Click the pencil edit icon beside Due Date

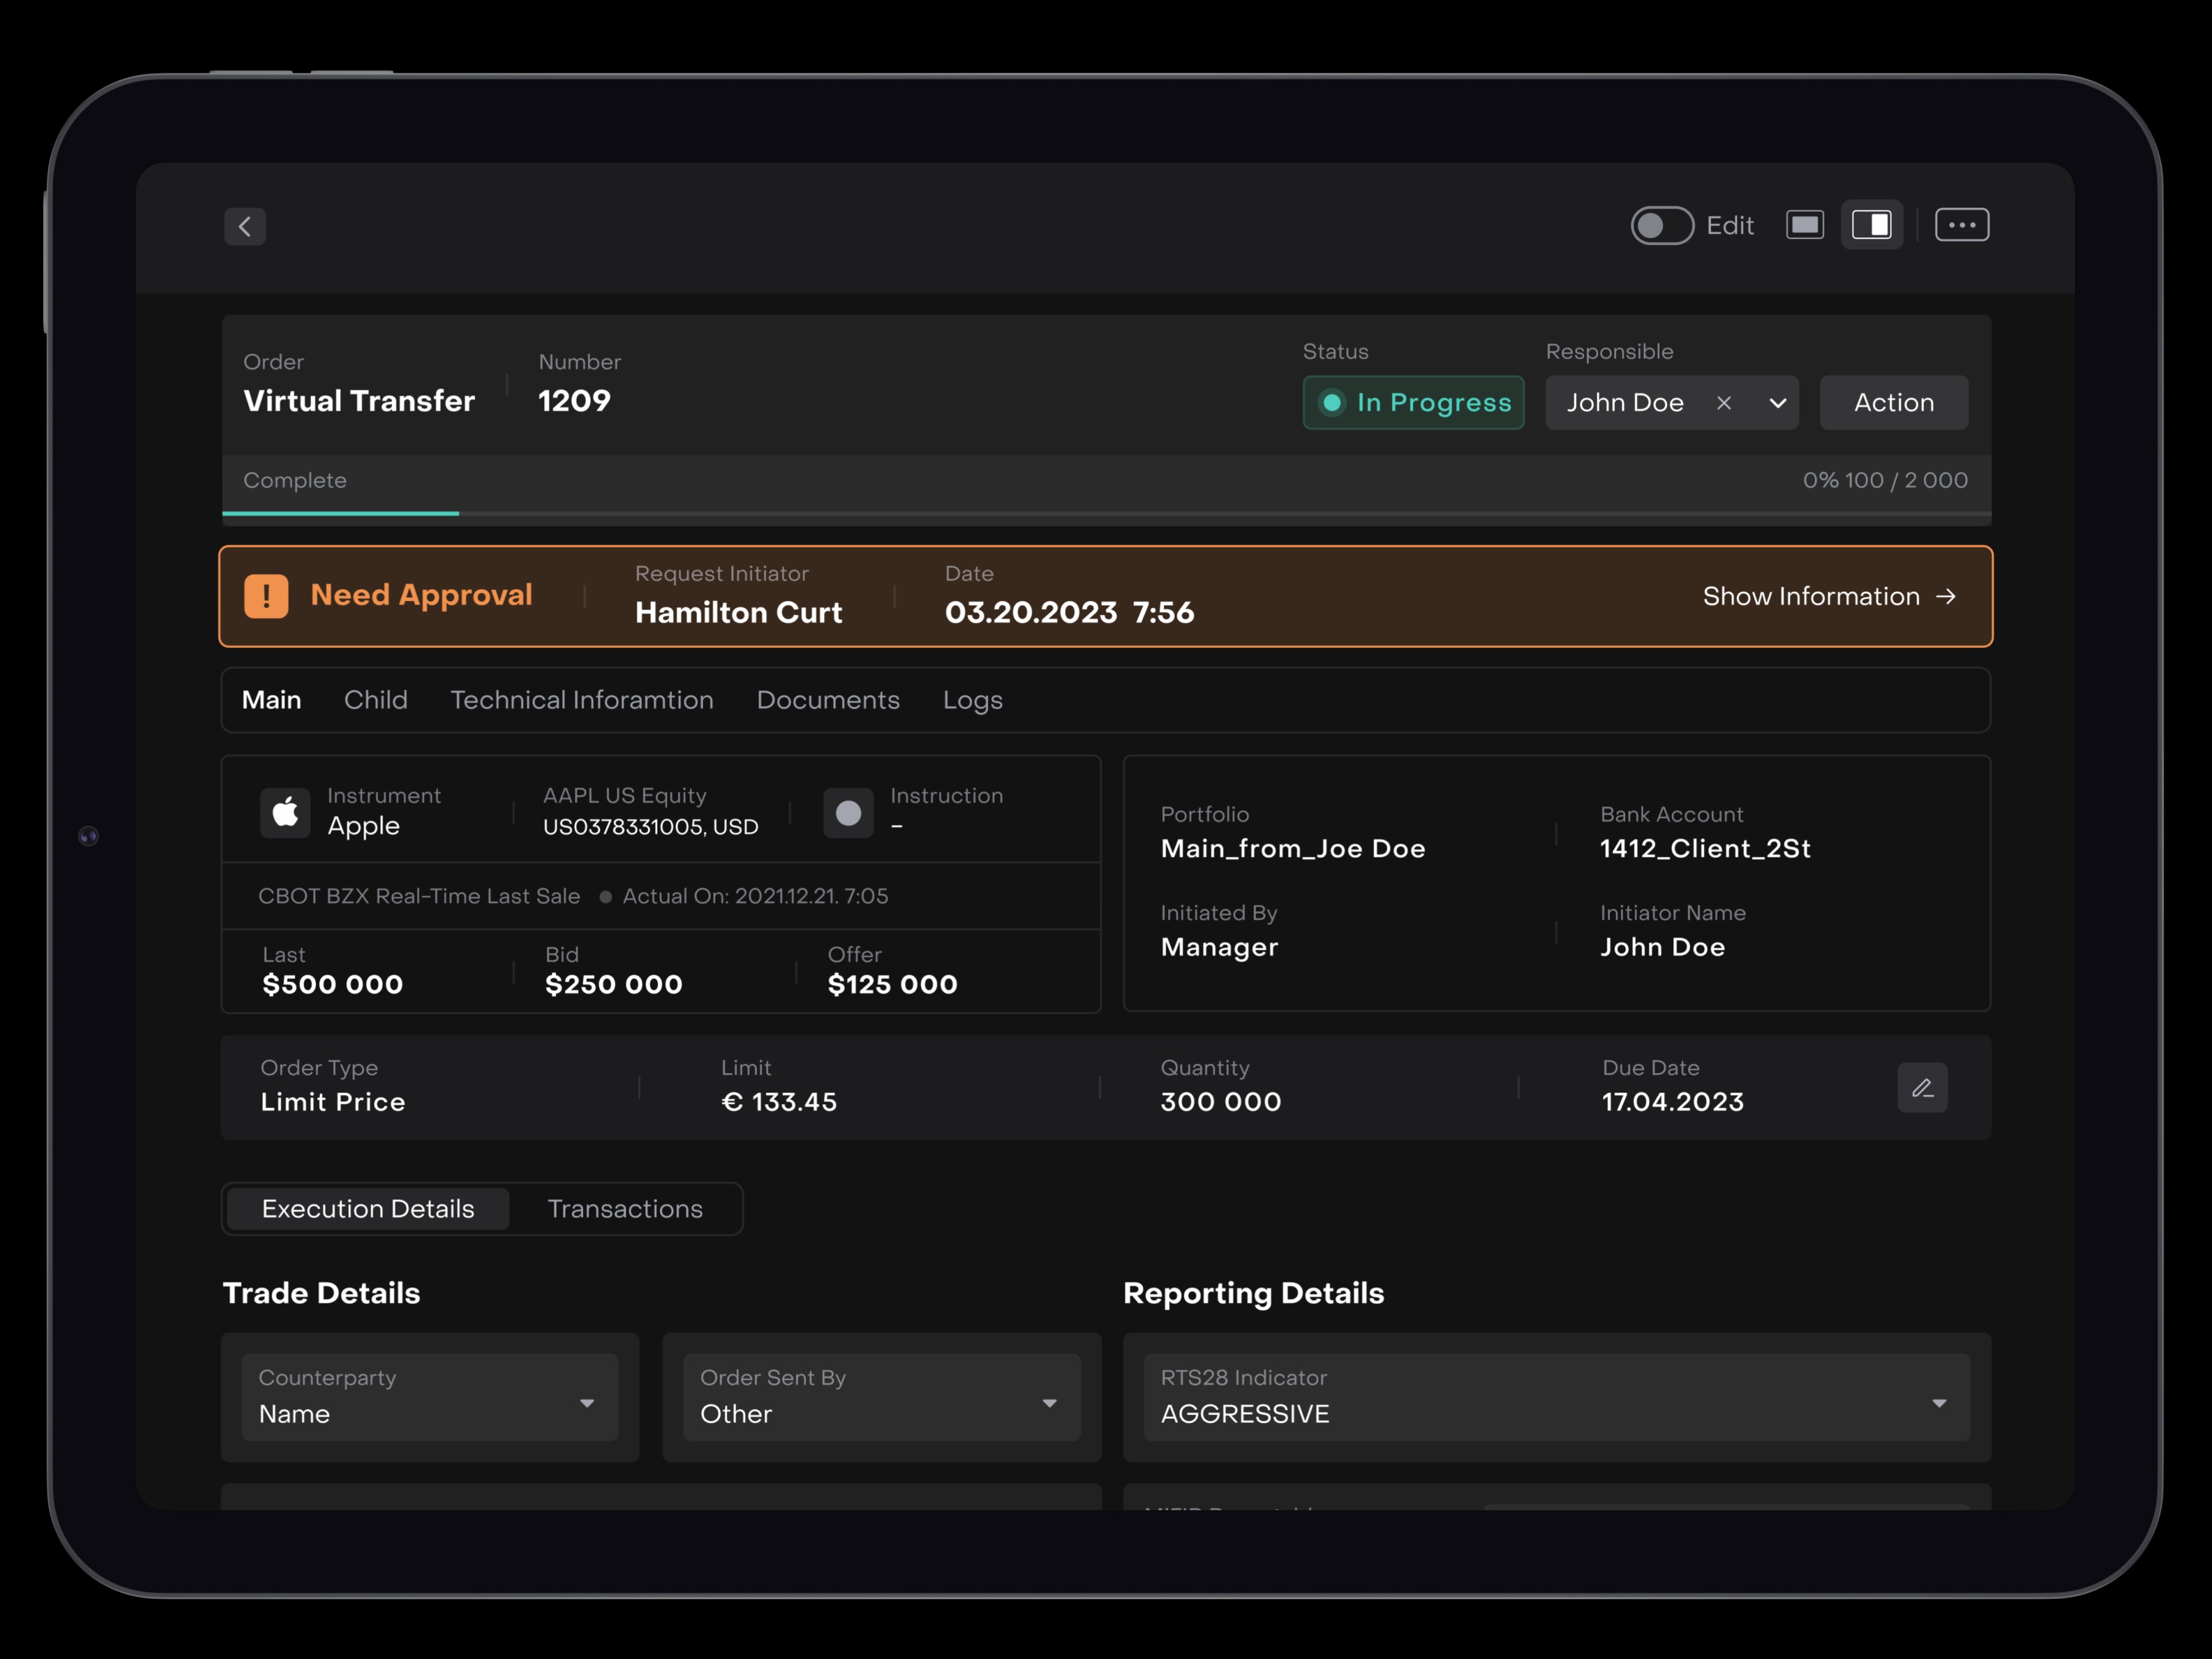[x=1922, y=1088]
